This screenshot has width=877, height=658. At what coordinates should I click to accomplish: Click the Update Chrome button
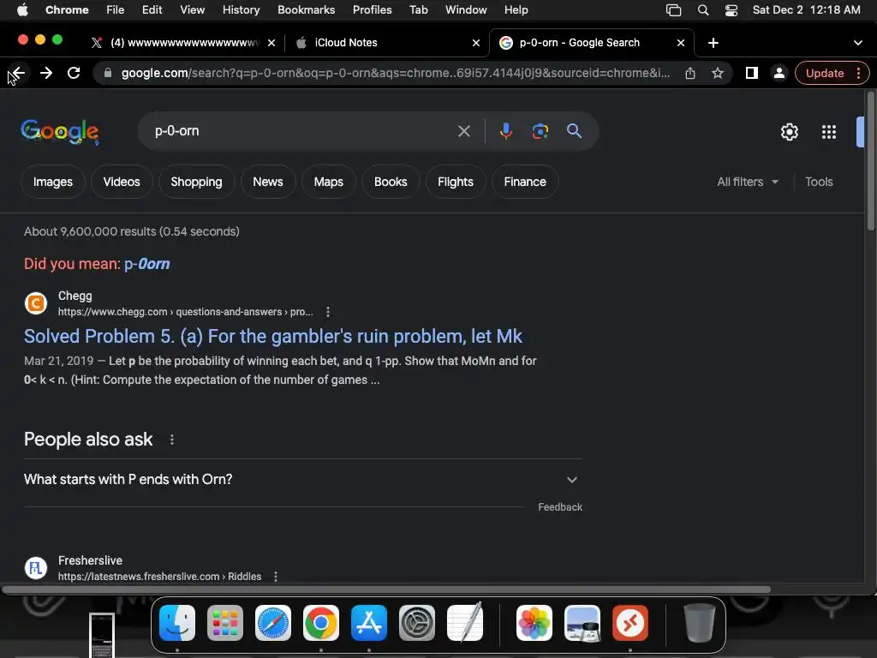click(x=825, y=73)
